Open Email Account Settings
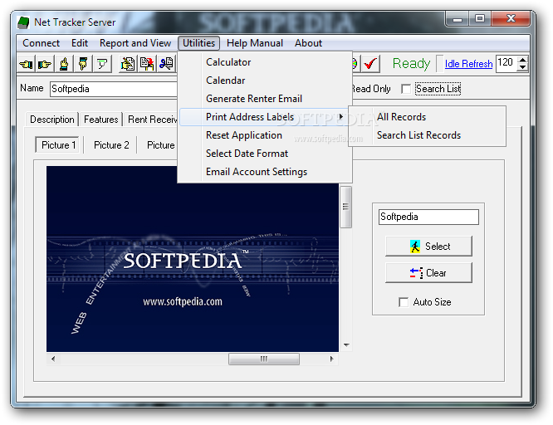This screenshot has height=425, width=553. (265, 172)
